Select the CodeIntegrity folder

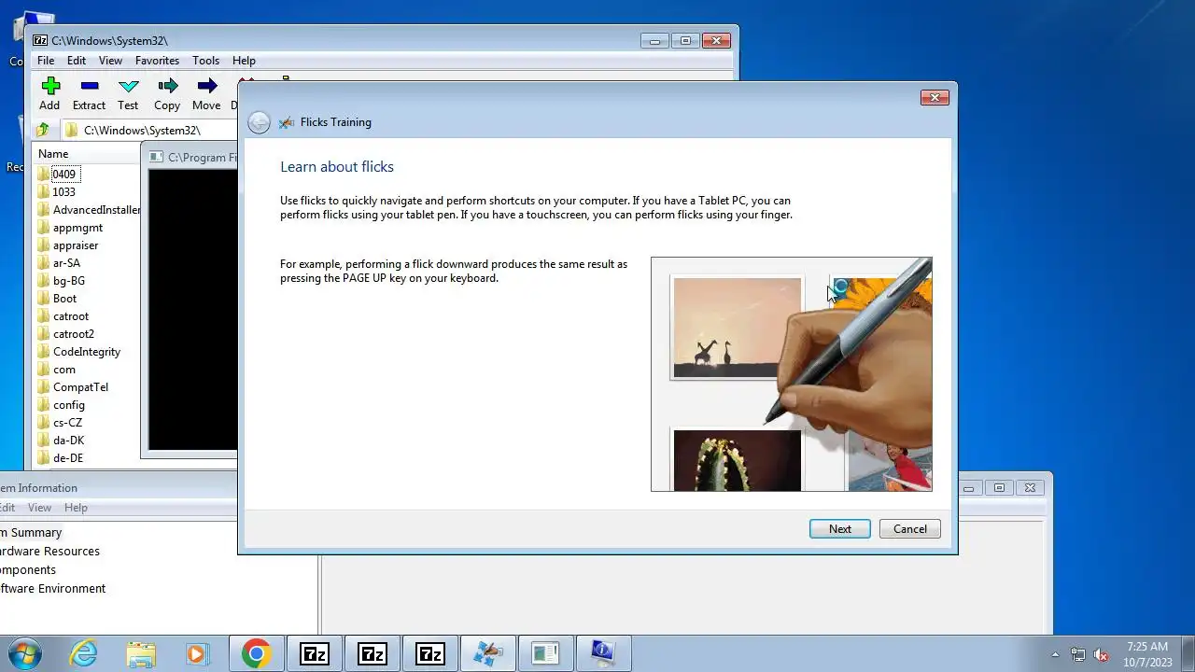click(x=87, y=351)
